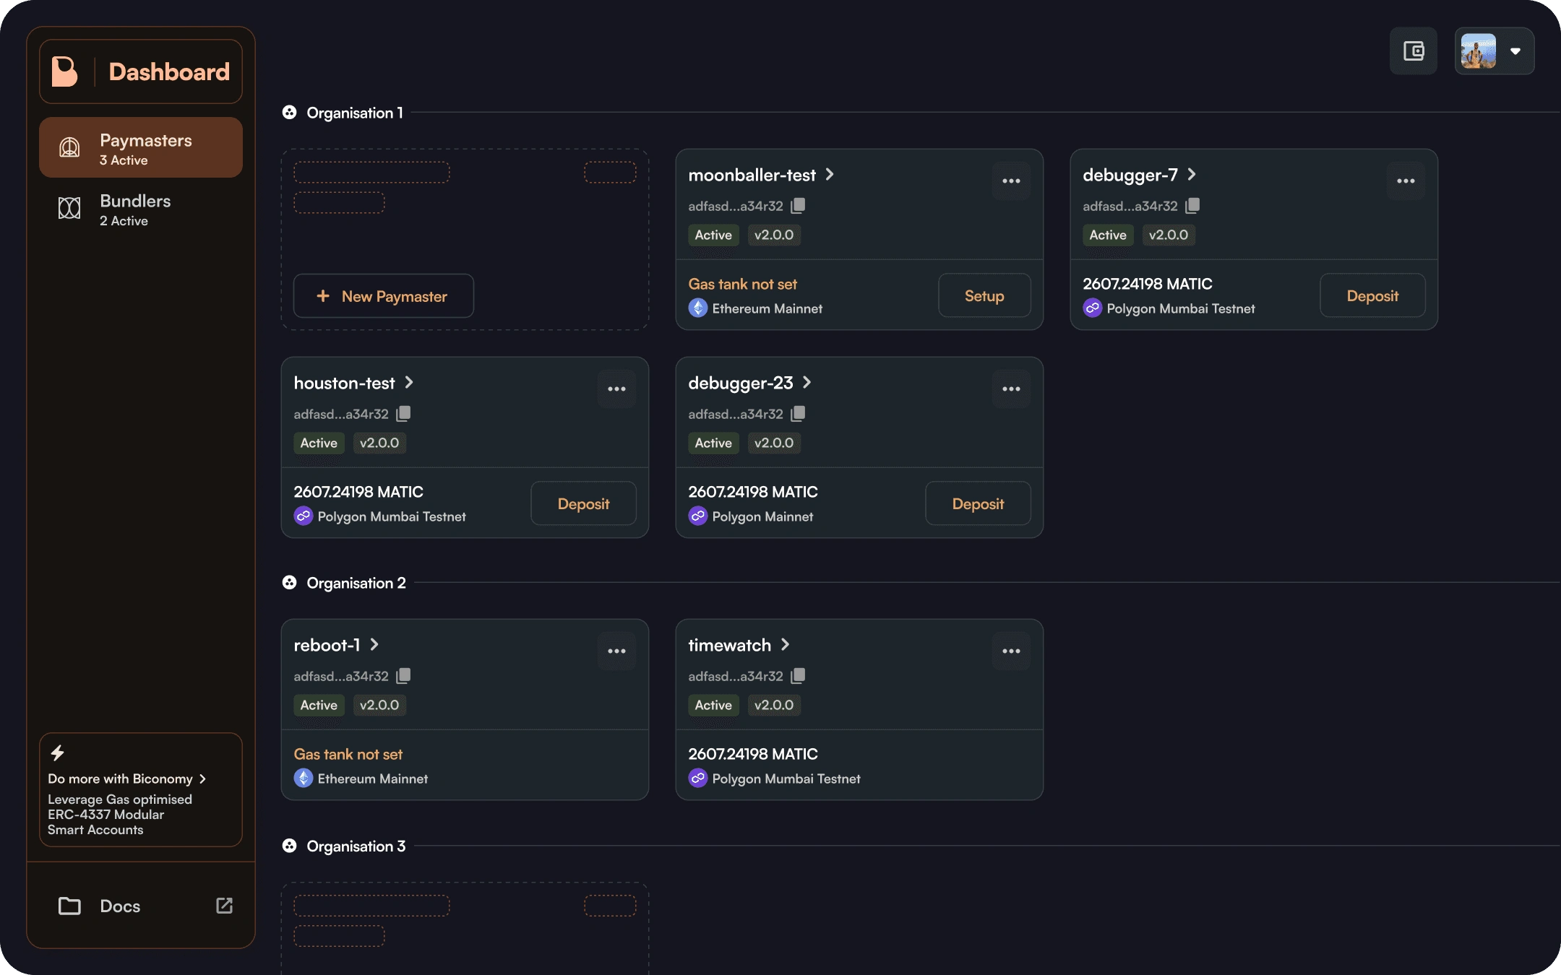Image resolution: width=1561 pixels, height=975 pixels.
Task: Copy moonballer-test paymaster address
Action: coord(798,206)
